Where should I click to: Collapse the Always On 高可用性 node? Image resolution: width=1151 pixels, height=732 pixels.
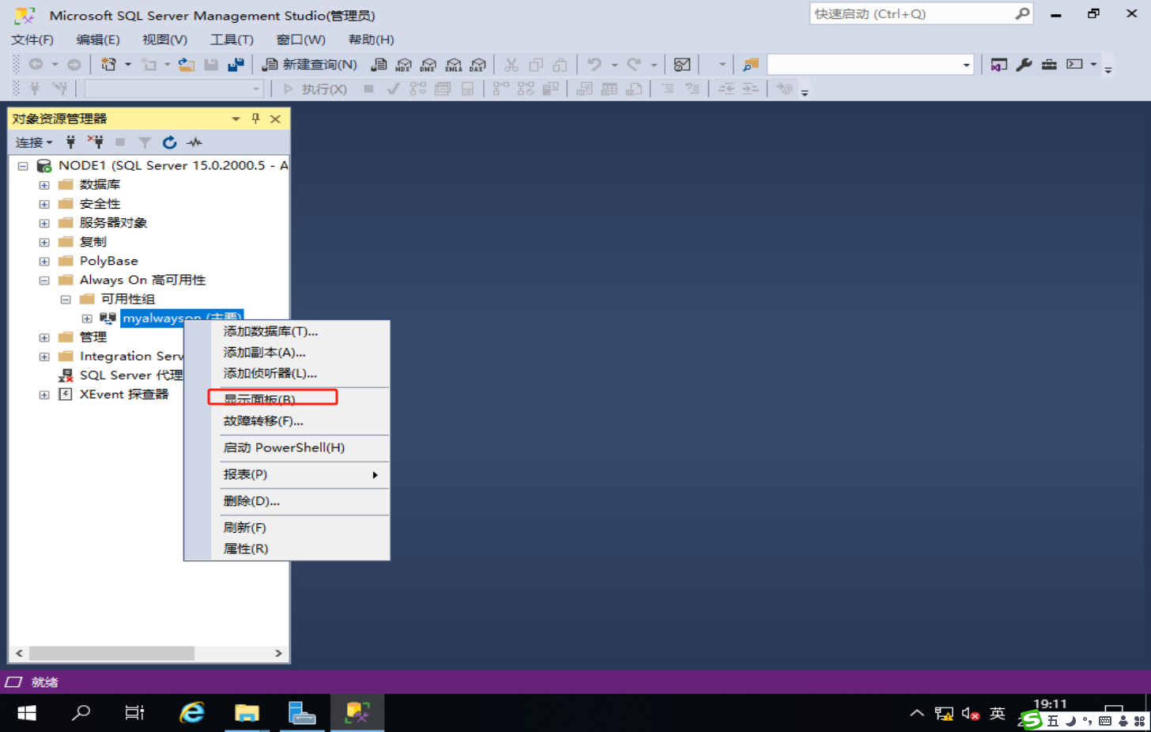point(44,281)
